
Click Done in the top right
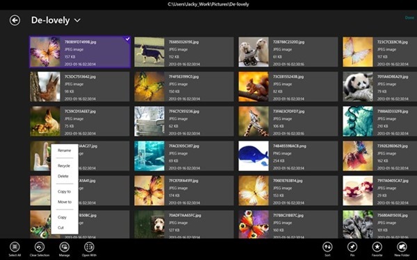(x=409, y=17)
